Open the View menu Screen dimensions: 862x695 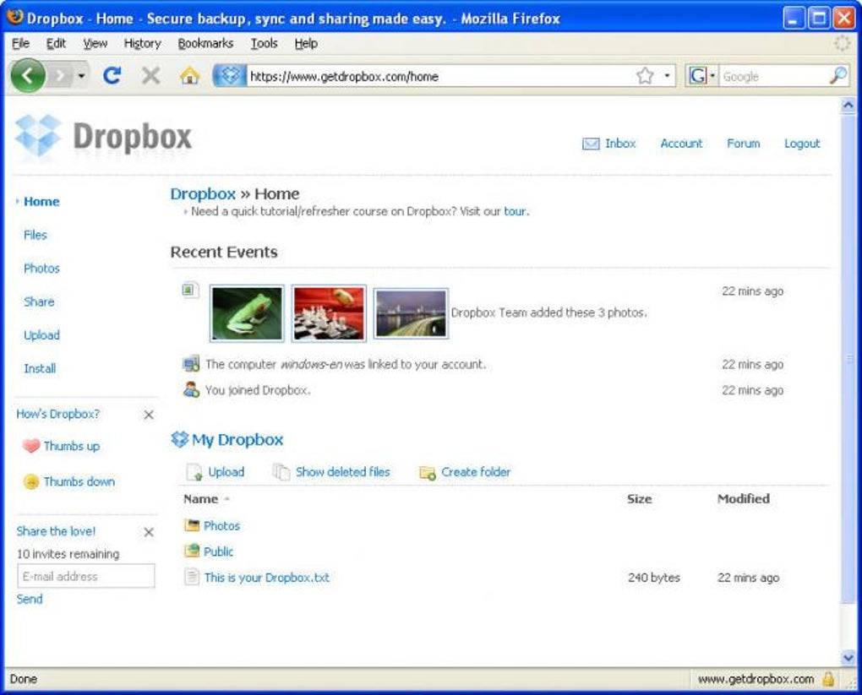click(95, 43)
